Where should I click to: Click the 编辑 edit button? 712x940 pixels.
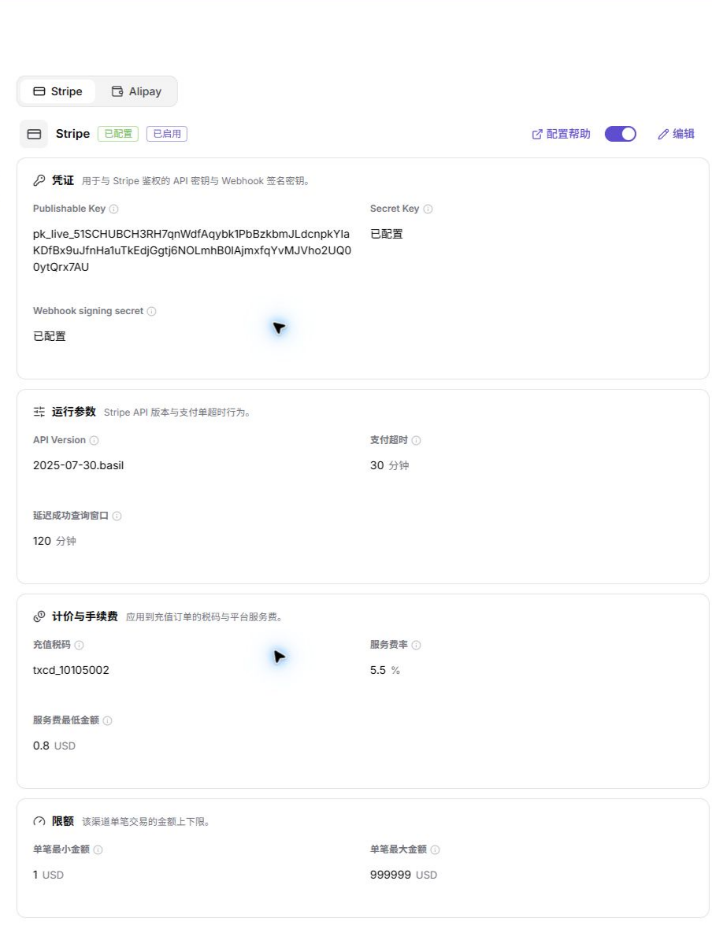point(676,135)
